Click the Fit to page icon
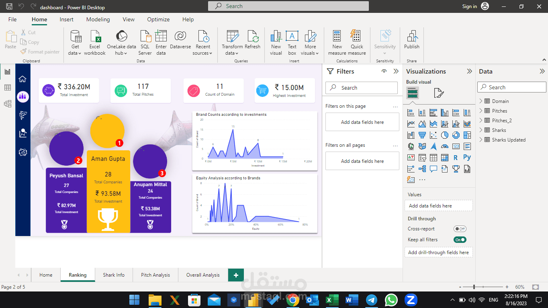The width and height of the screenshot is (548, 308). coord(536,287)
